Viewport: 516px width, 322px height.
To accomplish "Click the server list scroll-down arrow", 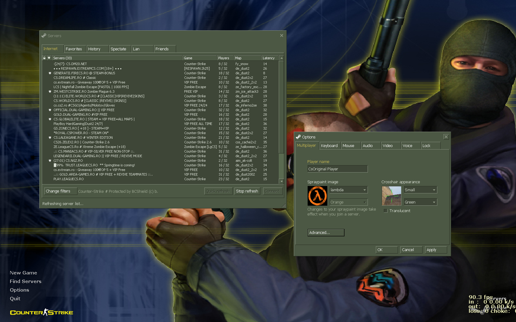I will tap(281, 181).
